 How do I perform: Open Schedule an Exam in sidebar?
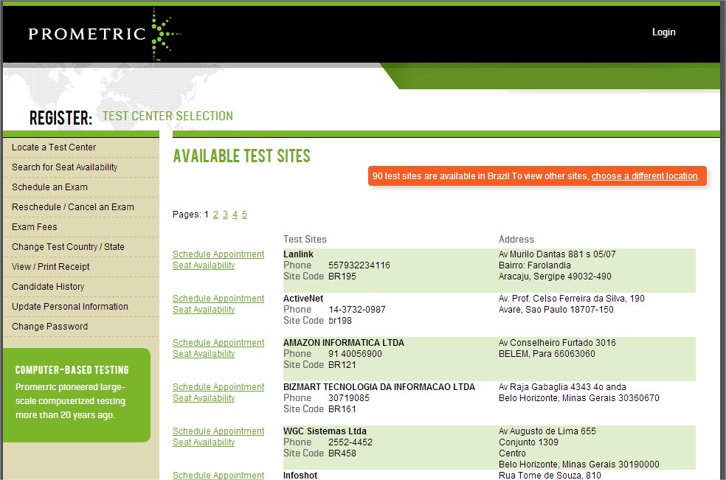[49, 187]
